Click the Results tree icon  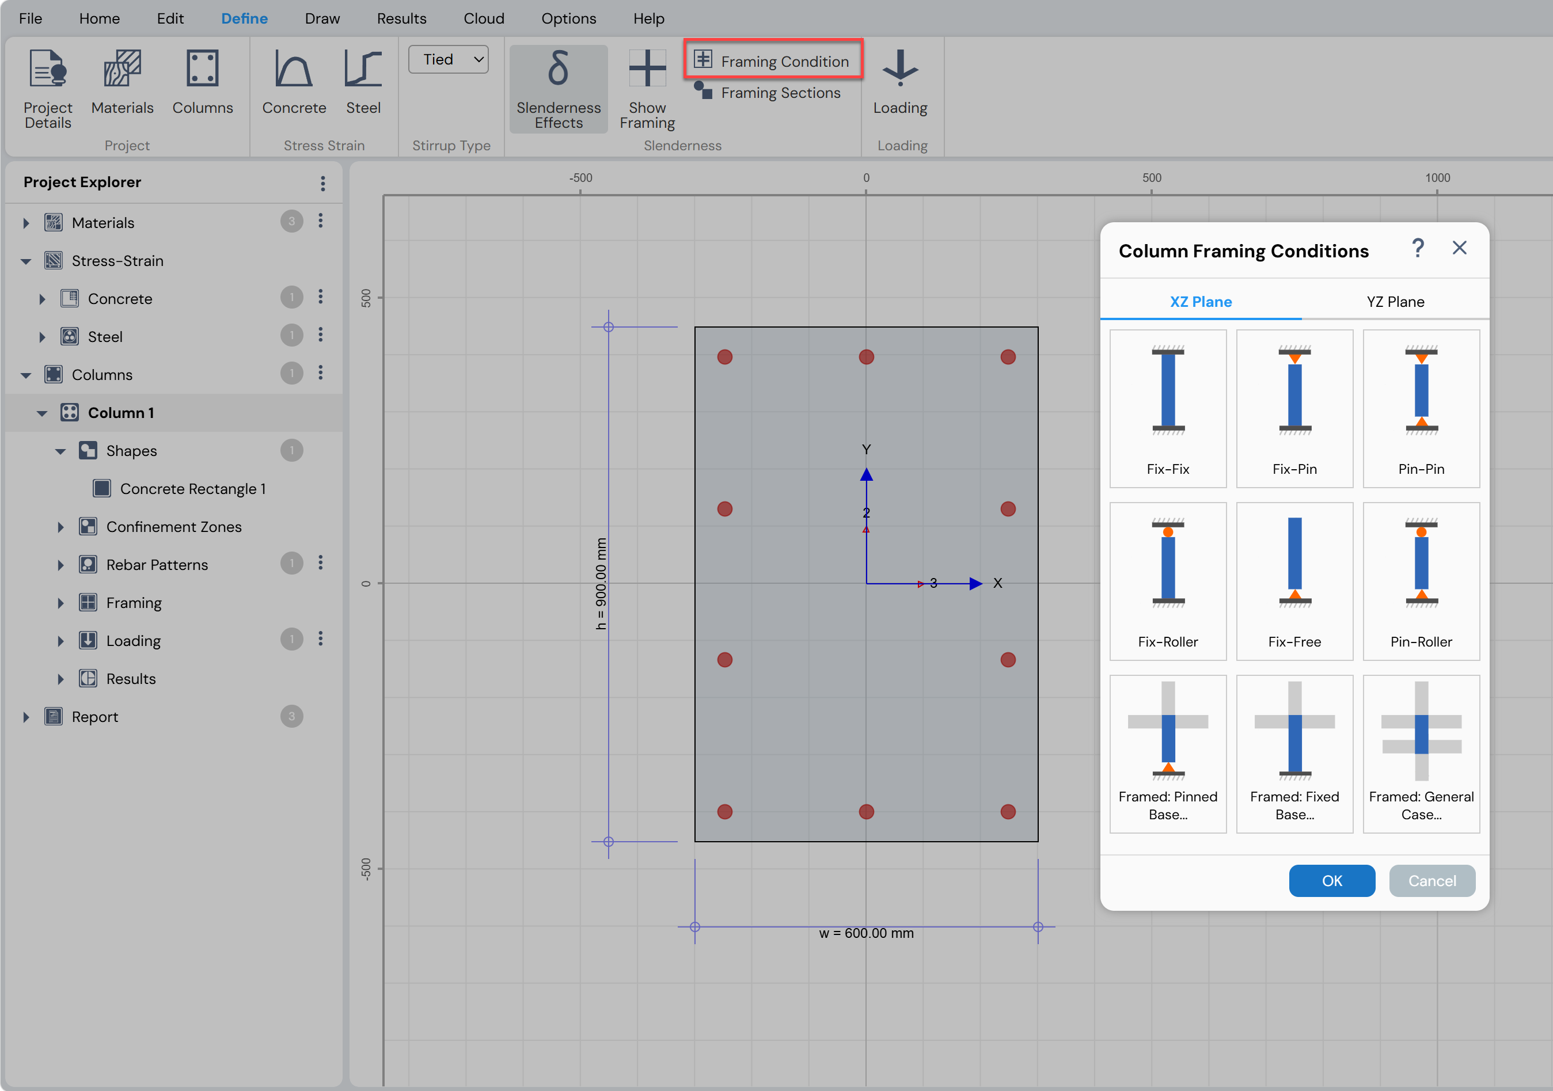(88, 678)
